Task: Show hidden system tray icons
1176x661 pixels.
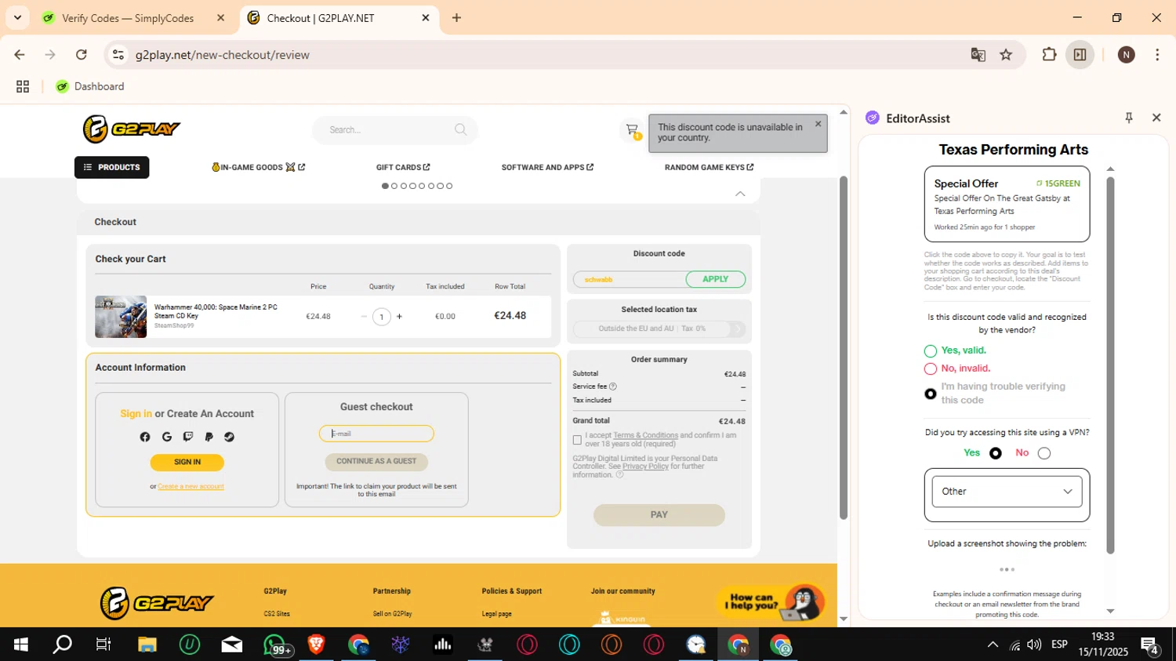Action: (x=993, y=645)
